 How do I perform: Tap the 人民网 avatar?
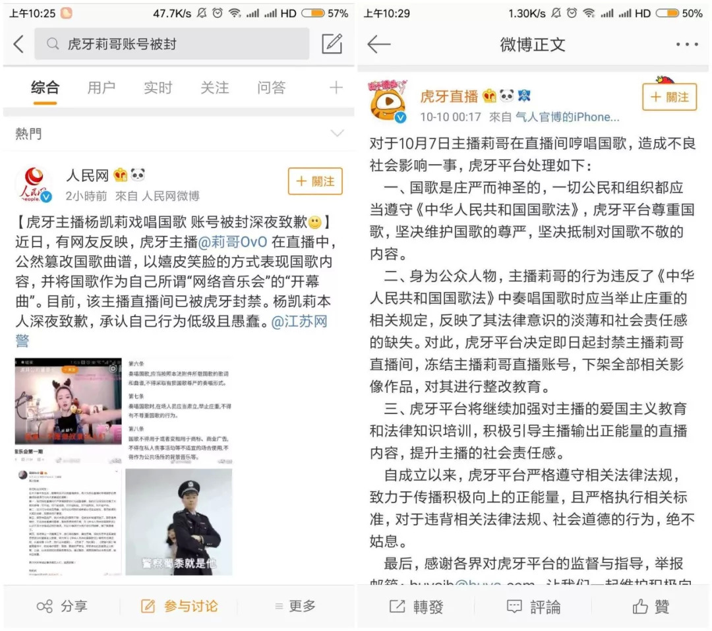coord(33,184)
